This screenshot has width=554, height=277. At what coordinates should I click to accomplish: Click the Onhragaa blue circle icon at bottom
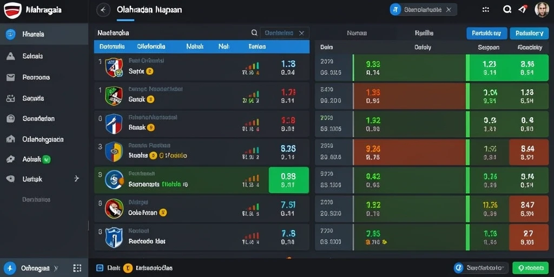click(x=10, y=268)
